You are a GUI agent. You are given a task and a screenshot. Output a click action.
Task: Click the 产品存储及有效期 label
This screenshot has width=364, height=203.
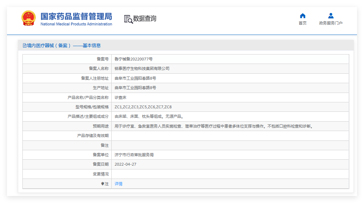point(93,136)
